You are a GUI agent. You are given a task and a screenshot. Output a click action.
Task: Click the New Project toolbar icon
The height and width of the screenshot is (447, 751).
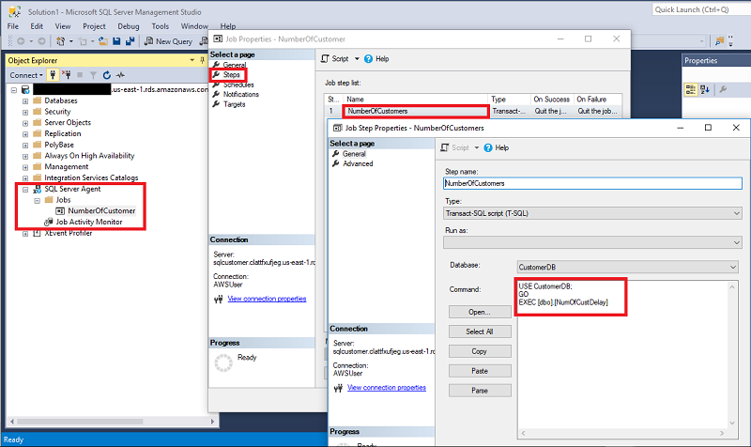pyautogui.click(x=60, y=41)
